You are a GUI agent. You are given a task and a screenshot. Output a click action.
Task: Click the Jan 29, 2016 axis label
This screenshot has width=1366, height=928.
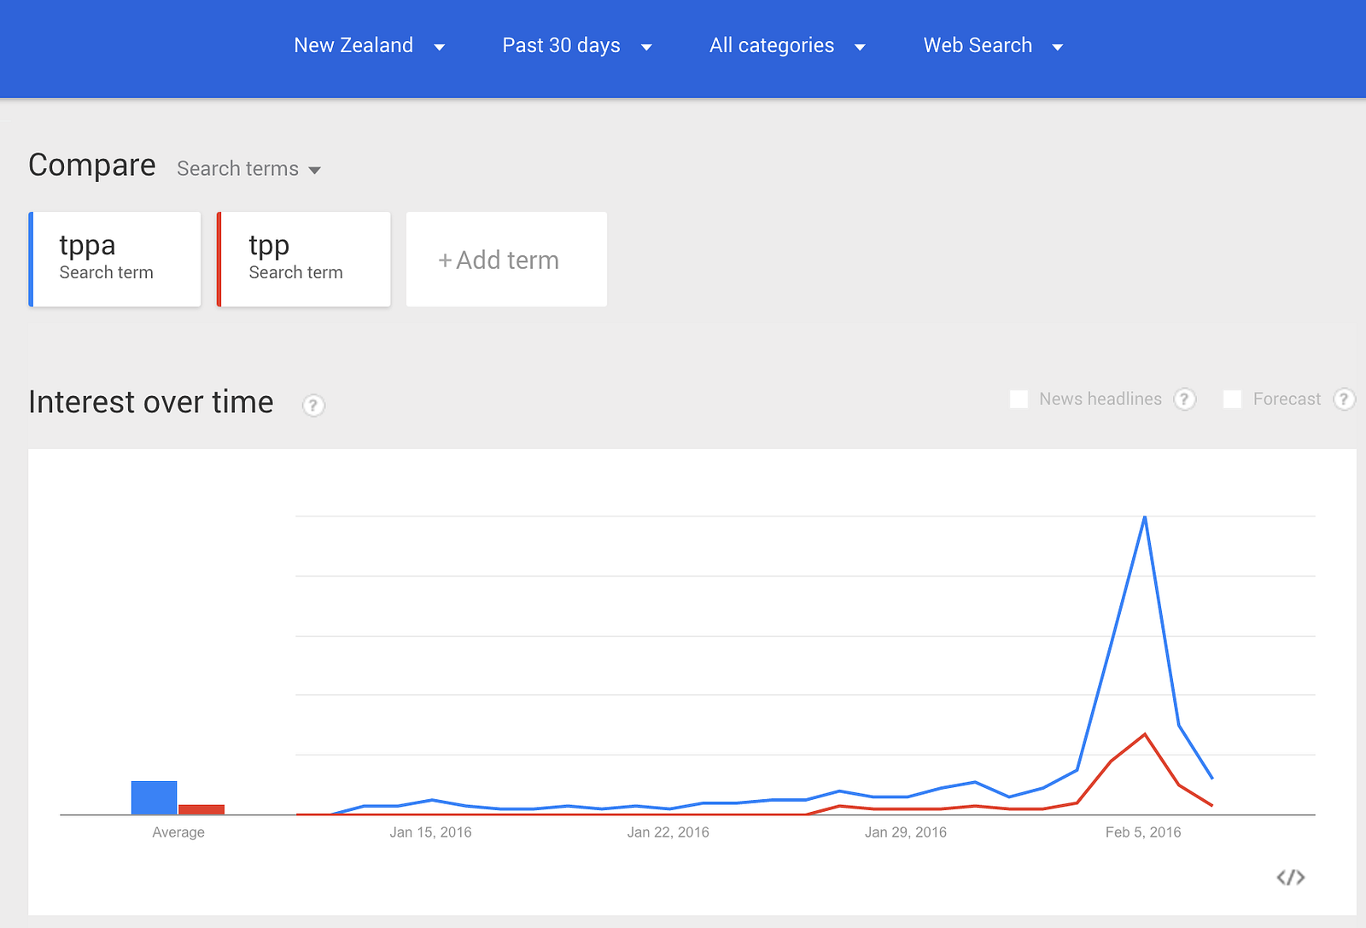[x=905, y=832]
